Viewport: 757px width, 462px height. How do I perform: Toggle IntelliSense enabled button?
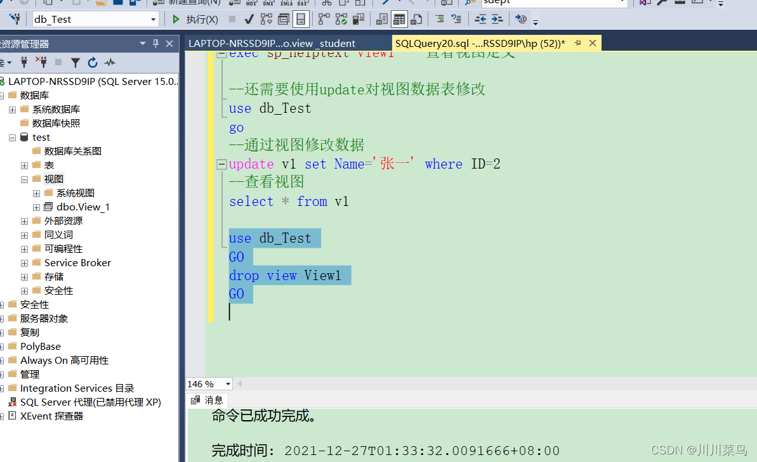click(x=301, y=19)
